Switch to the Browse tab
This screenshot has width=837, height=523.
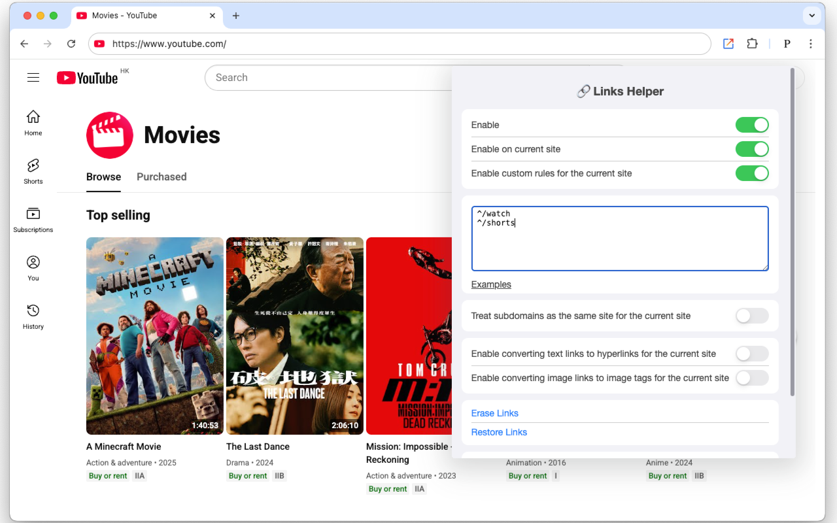click(x=103, y=177)
